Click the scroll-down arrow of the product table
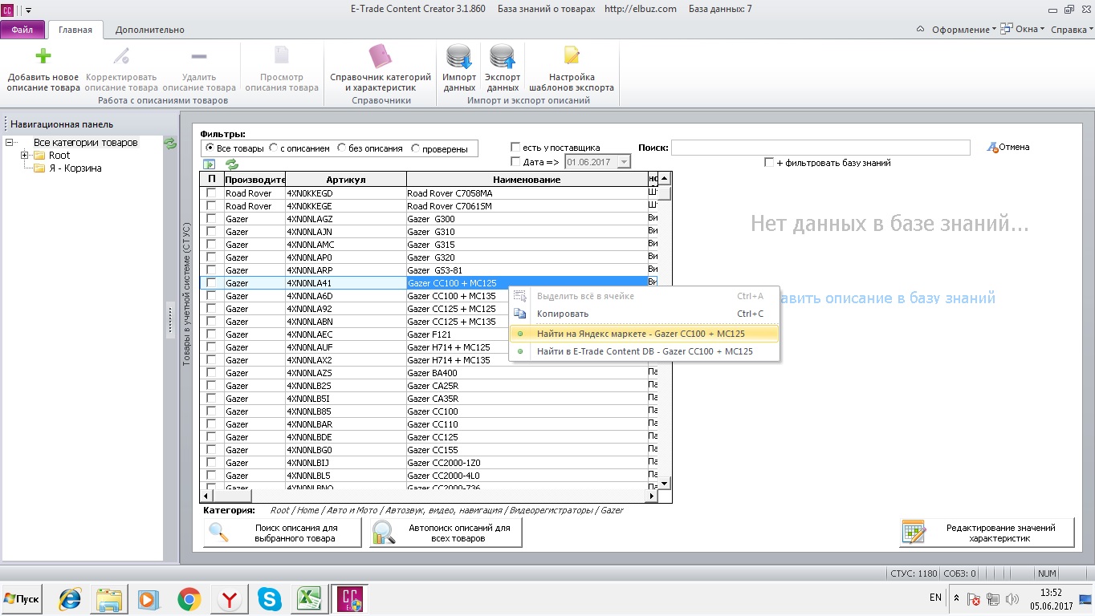This screenshot has height=616, width=1095. tap(664, 484)
